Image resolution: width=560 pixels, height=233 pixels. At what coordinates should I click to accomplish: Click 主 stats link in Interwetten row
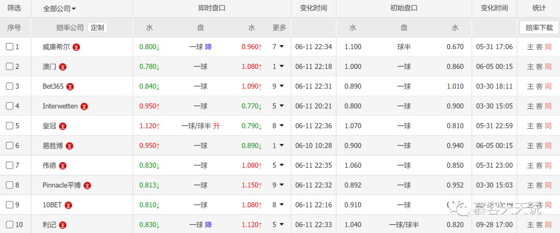click(530, 106)
